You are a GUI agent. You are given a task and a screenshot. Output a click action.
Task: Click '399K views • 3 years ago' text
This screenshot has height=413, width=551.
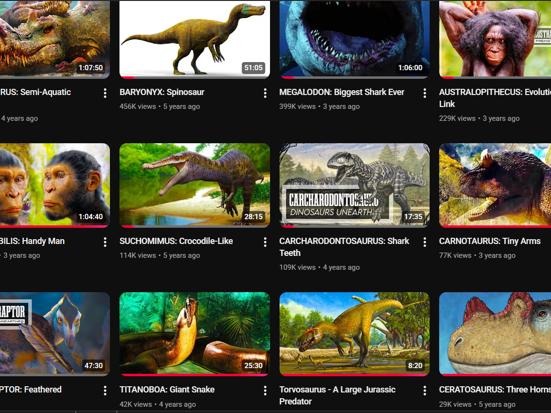(319, 106)
